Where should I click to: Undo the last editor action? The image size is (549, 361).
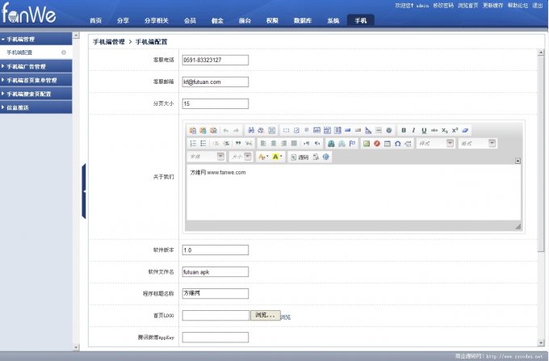[x=226, y=130]
